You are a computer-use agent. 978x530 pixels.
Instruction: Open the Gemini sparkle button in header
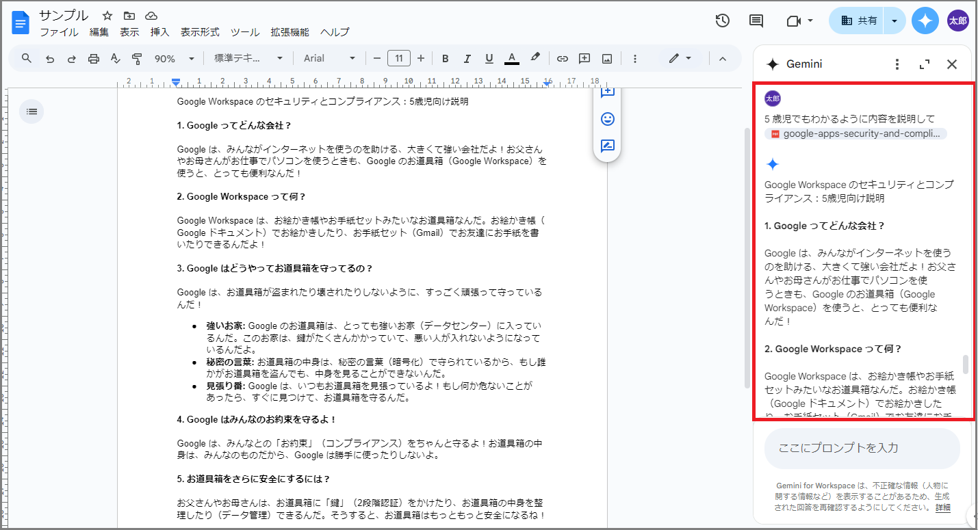(x=925, y=21)
